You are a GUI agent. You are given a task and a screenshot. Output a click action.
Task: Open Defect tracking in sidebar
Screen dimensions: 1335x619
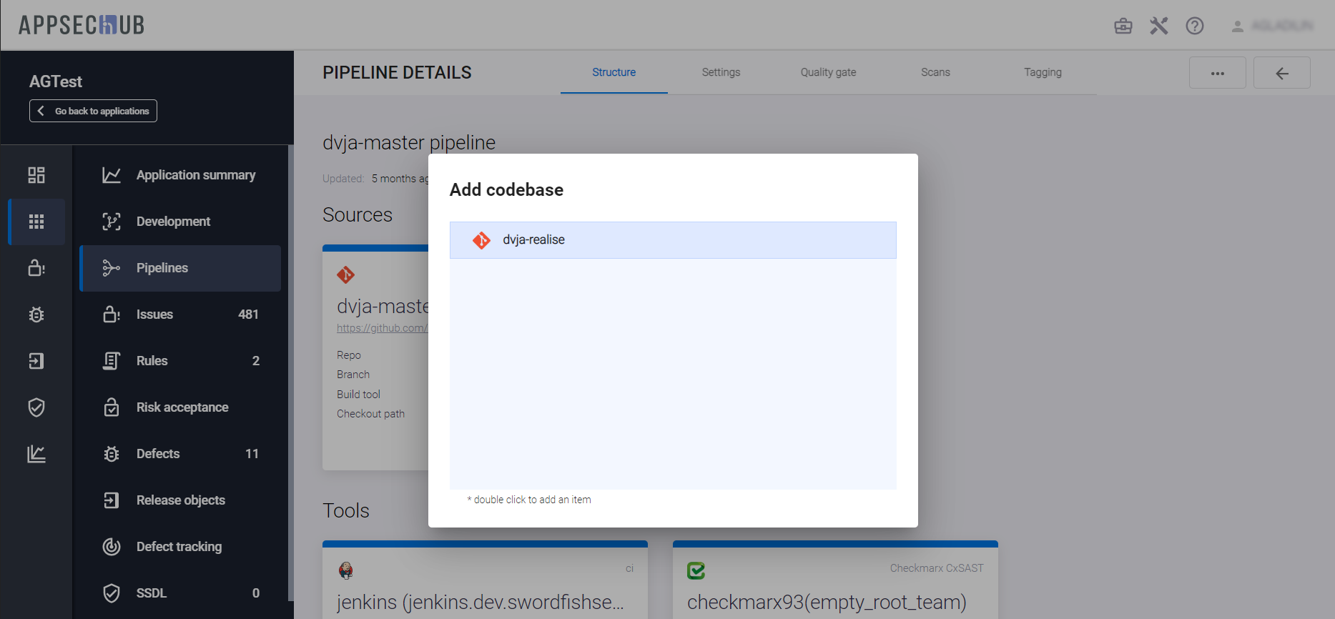pyautogui.click(x=180, y=547)
